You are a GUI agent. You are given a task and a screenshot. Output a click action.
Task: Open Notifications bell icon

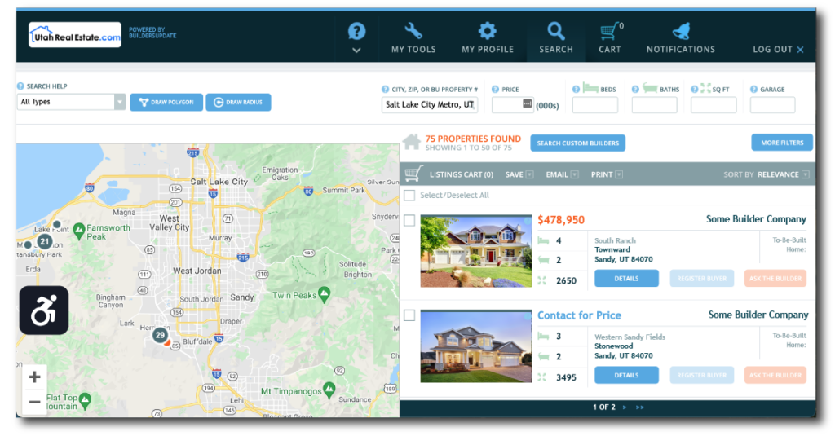tap(680, 32)
